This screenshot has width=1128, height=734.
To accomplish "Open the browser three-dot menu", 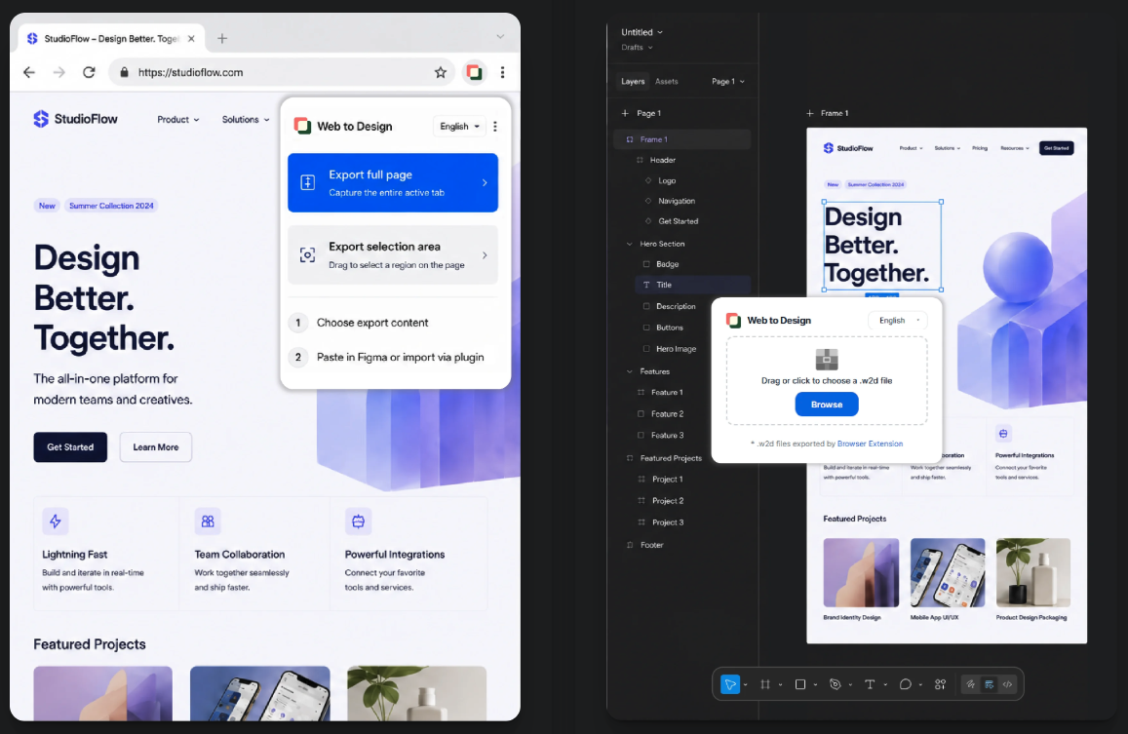I will [x=502, y=72].
